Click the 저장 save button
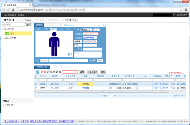This screenshot has height=125, width=190. coord(100,60)
